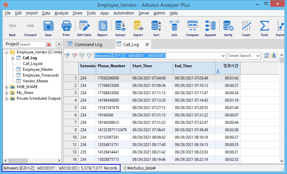Open the Statistics tool
Image resolution: width=287 pixels, height=174 pixels.
click(x=280, y=29)
